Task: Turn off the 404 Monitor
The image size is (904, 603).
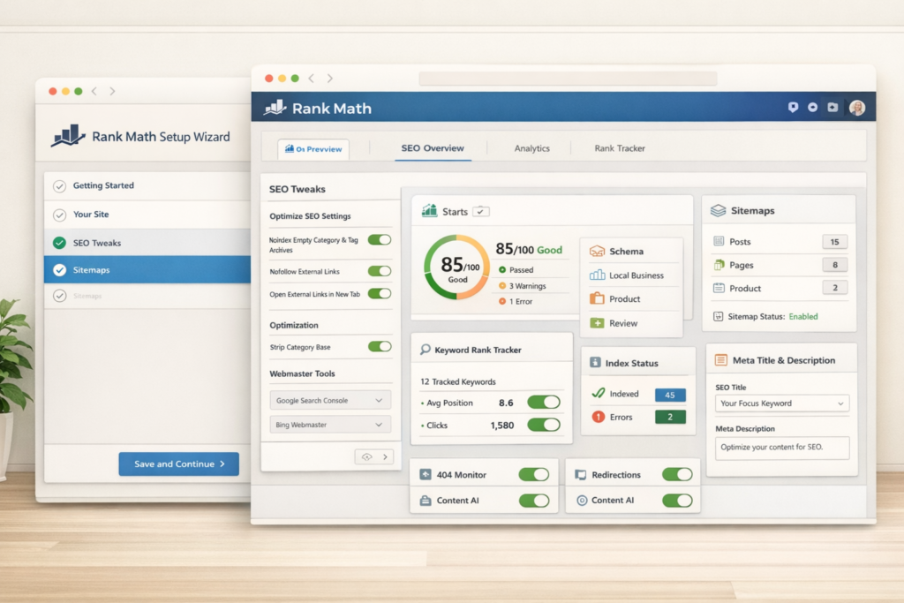Action: [533, 474]
